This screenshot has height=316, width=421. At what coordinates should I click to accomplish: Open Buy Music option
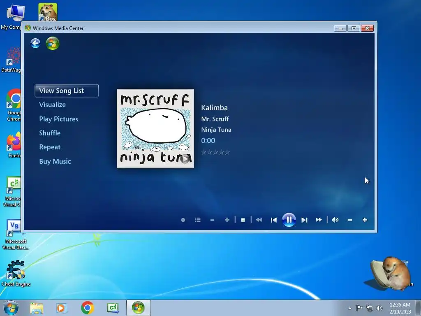(x=55, y=161)
